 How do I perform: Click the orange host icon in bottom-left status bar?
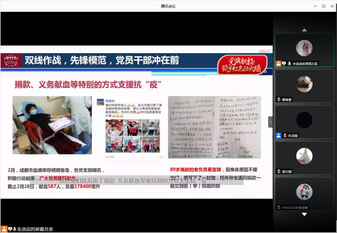(x=4, y=229)
